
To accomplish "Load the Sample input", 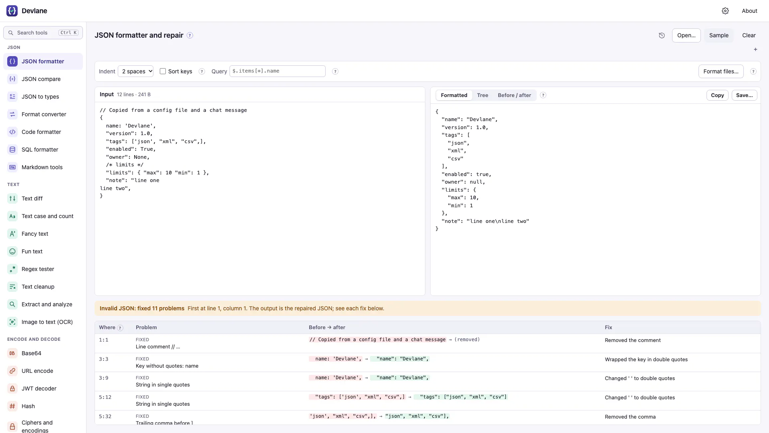I will click(719, 35).
